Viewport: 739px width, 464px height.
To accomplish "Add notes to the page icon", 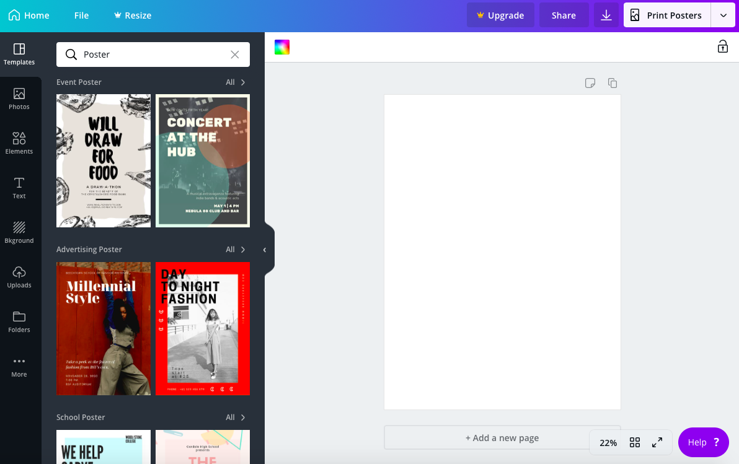I will tap(590, 84).
